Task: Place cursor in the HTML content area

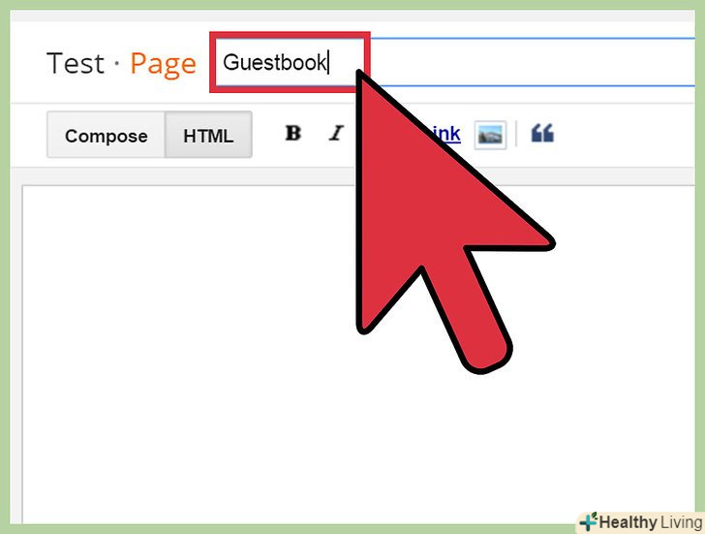Action: click(x=189, y=351)
